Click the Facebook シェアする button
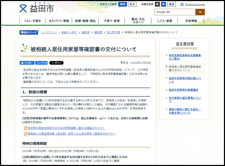225x166 pixels. coord(41,63)
